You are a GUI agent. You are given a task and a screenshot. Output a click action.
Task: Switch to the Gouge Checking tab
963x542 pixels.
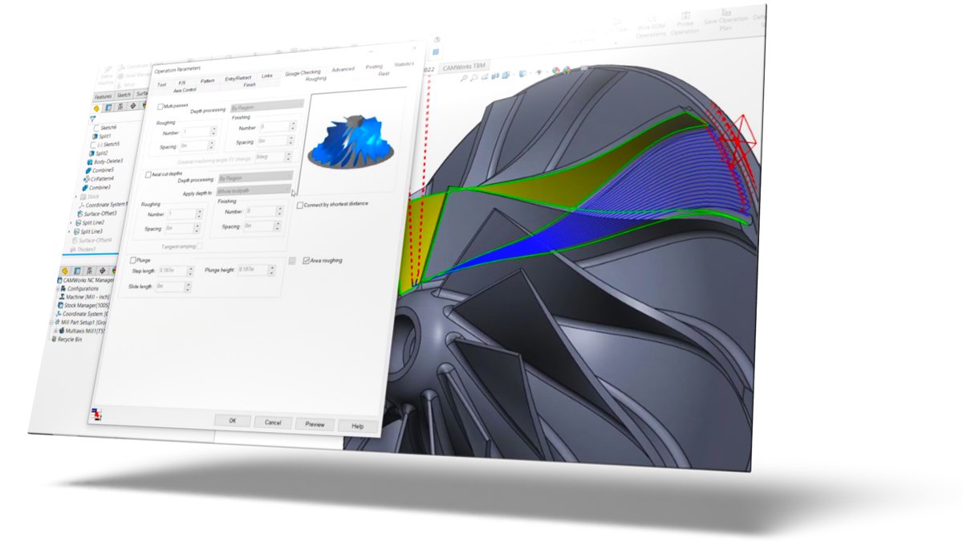(303, 72)
